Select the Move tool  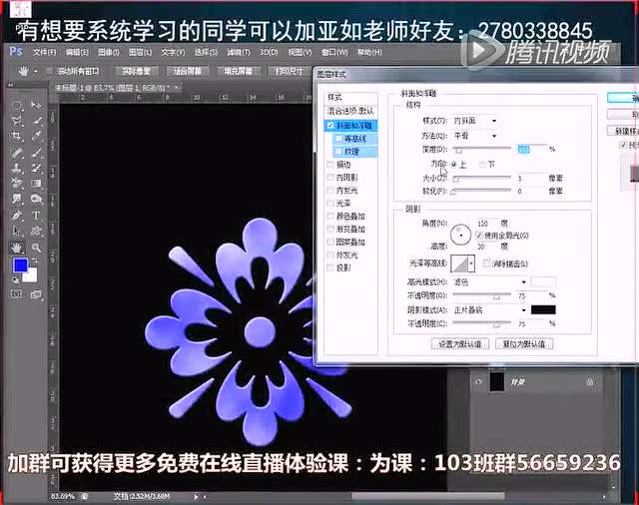[36, 106]
